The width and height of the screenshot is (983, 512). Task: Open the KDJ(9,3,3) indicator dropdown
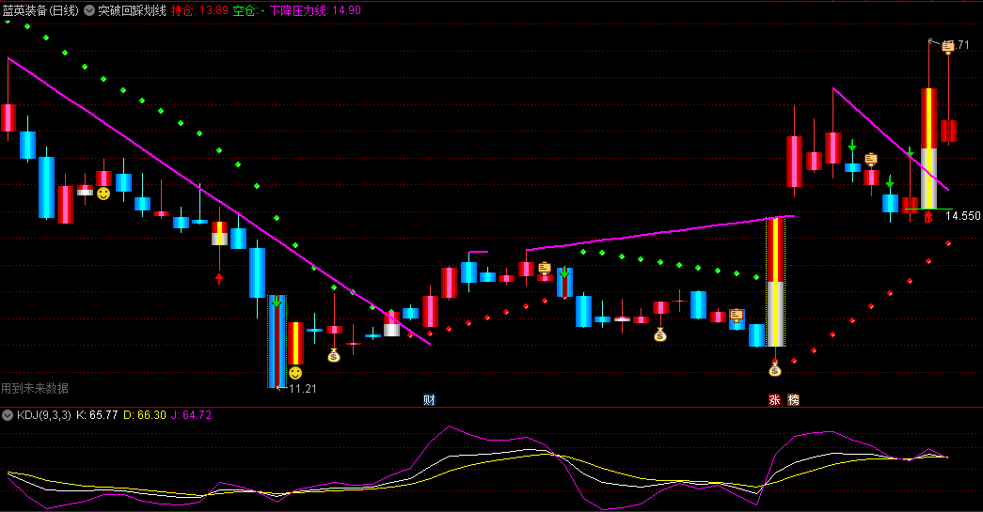click(x=8, y=415)
